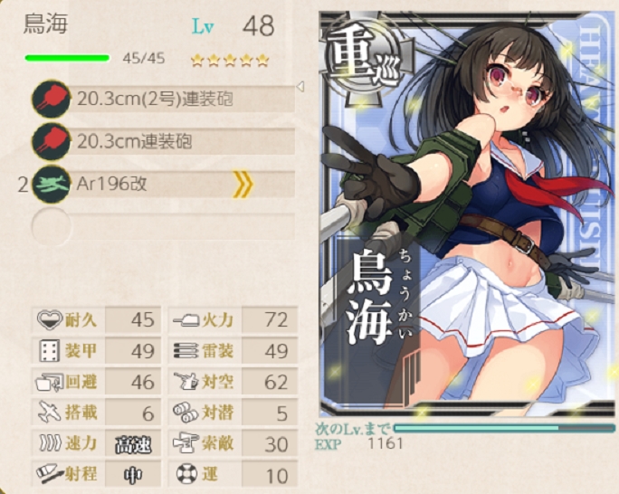
Task: Click the airplane icon beside 搭載
Action: point(50,413)
